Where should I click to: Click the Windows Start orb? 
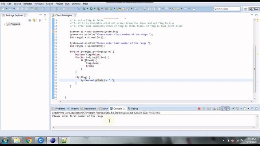5,141
